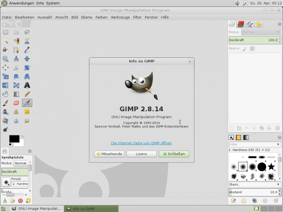Adjust the layer Deckkraft opacity slider
The image size is (283, 212).
pyautogui.click(x=253, y=40)
